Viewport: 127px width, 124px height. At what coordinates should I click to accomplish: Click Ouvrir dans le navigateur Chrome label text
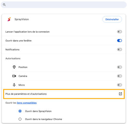(x=44, y=119)
